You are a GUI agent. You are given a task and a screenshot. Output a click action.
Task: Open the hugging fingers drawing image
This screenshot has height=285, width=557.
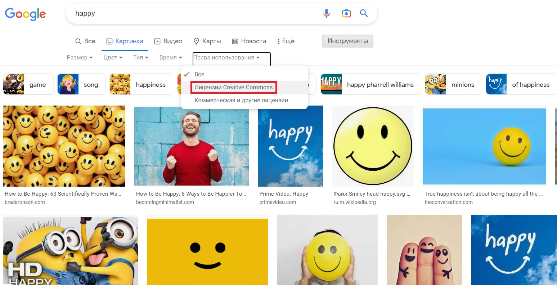(425, 250)
